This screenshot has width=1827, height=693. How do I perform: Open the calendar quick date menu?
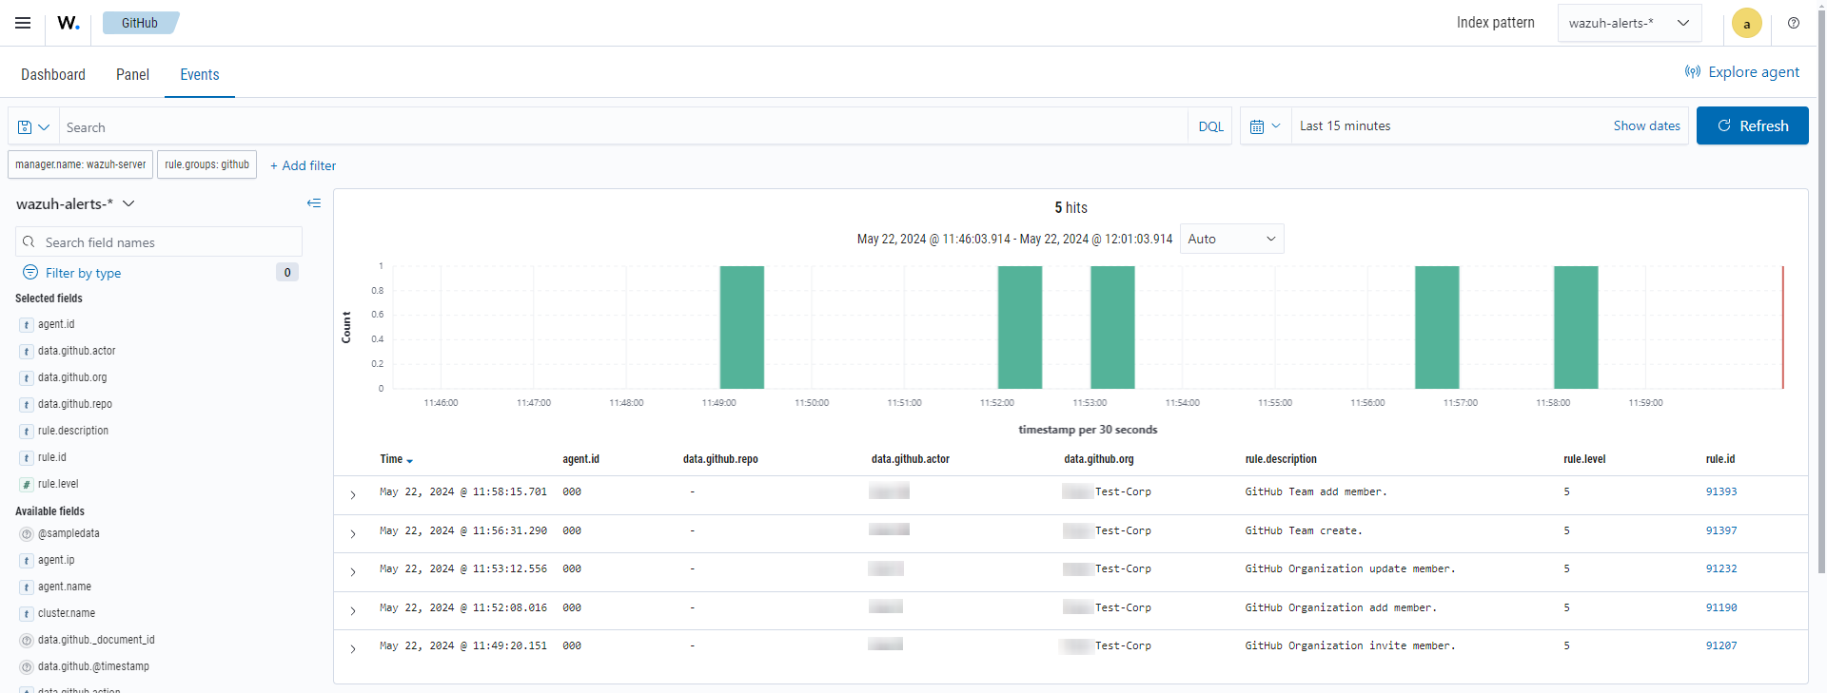coord(1265,126)
